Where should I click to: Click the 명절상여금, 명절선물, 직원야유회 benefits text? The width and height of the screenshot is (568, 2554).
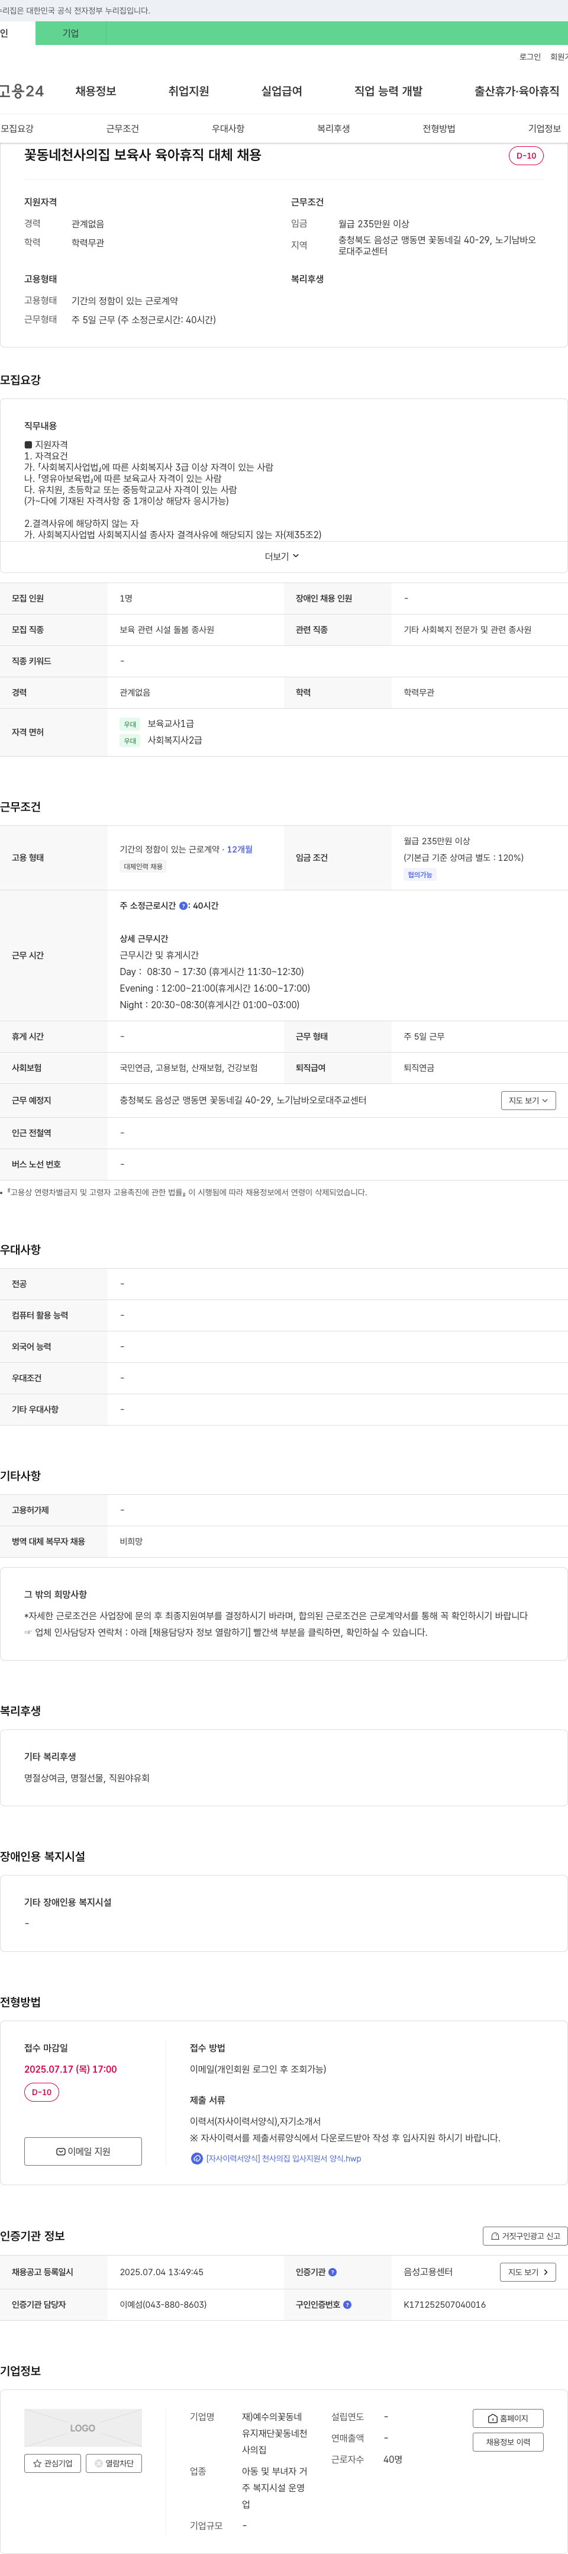point(87,1778)
